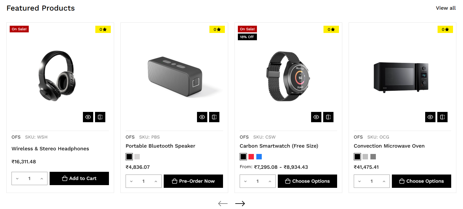Image resolution: width=463 pixels, height=209 pixels.
Task: Compare the Wireless & Stereo Headphones
Action: coord(100,117)
